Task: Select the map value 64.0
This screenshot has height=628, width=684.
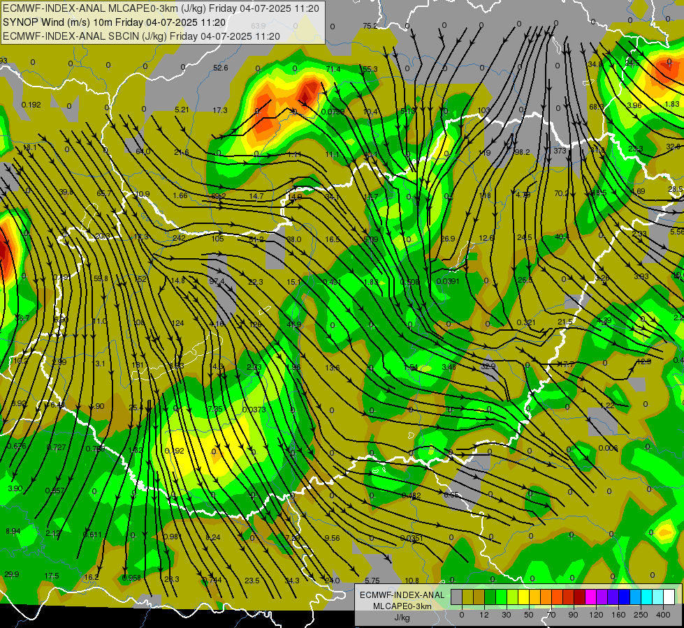Action: pyautogui.click(x=143, y=151)
